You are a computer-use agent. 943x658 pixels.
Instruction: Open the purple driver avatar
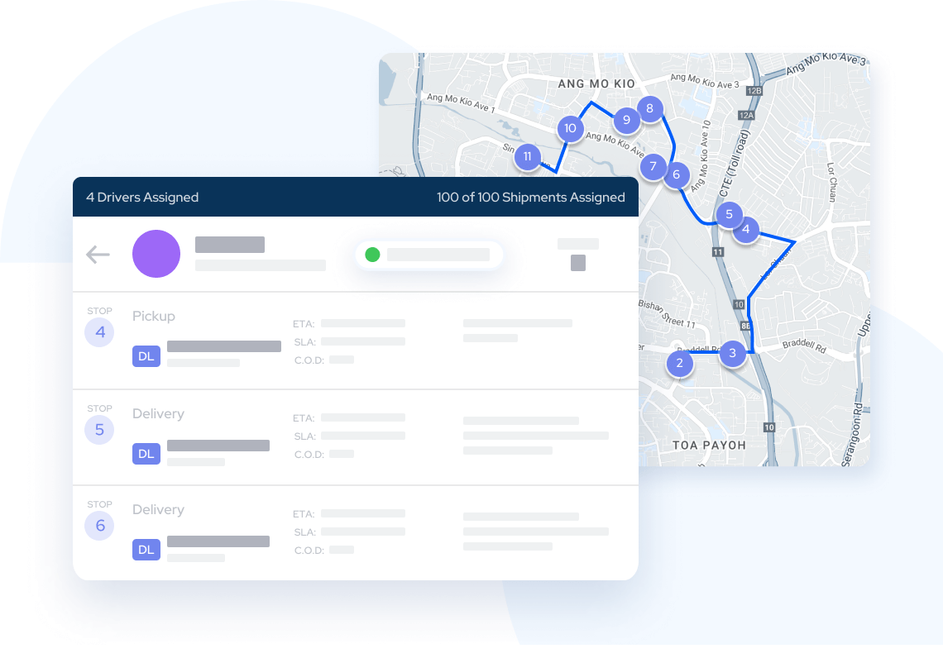[x=156, y=254]
